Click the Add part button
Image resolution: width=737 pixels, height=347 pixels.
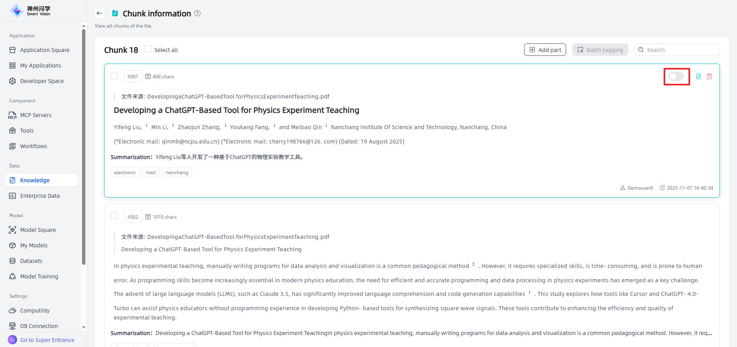coord(545,50)
